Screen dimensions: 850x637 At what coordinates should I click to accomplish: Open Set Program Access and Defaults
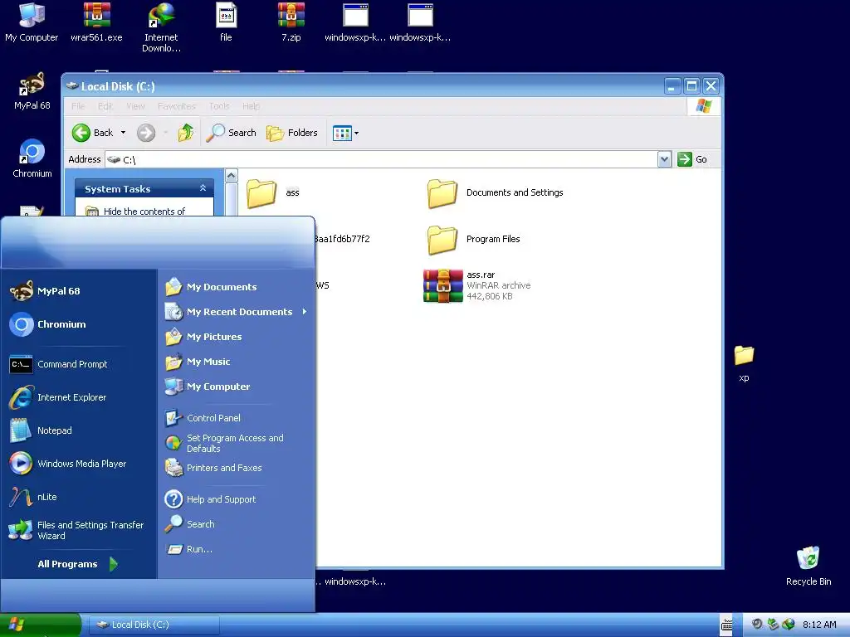(x=224, y=443)
